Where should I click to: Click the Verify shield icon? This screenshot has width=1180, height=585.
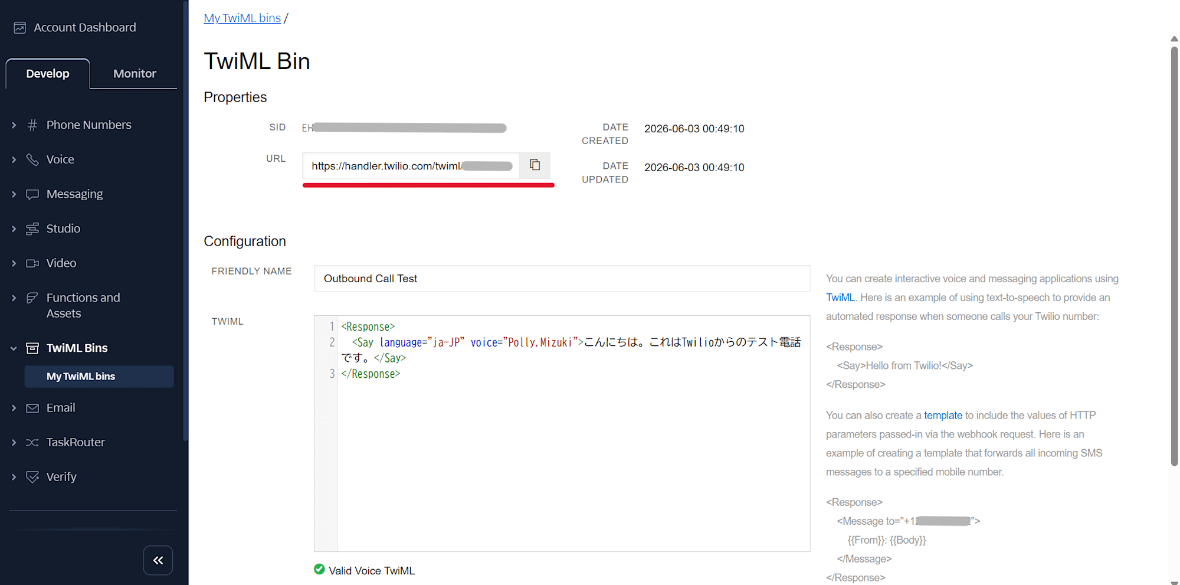coord(32,477)
